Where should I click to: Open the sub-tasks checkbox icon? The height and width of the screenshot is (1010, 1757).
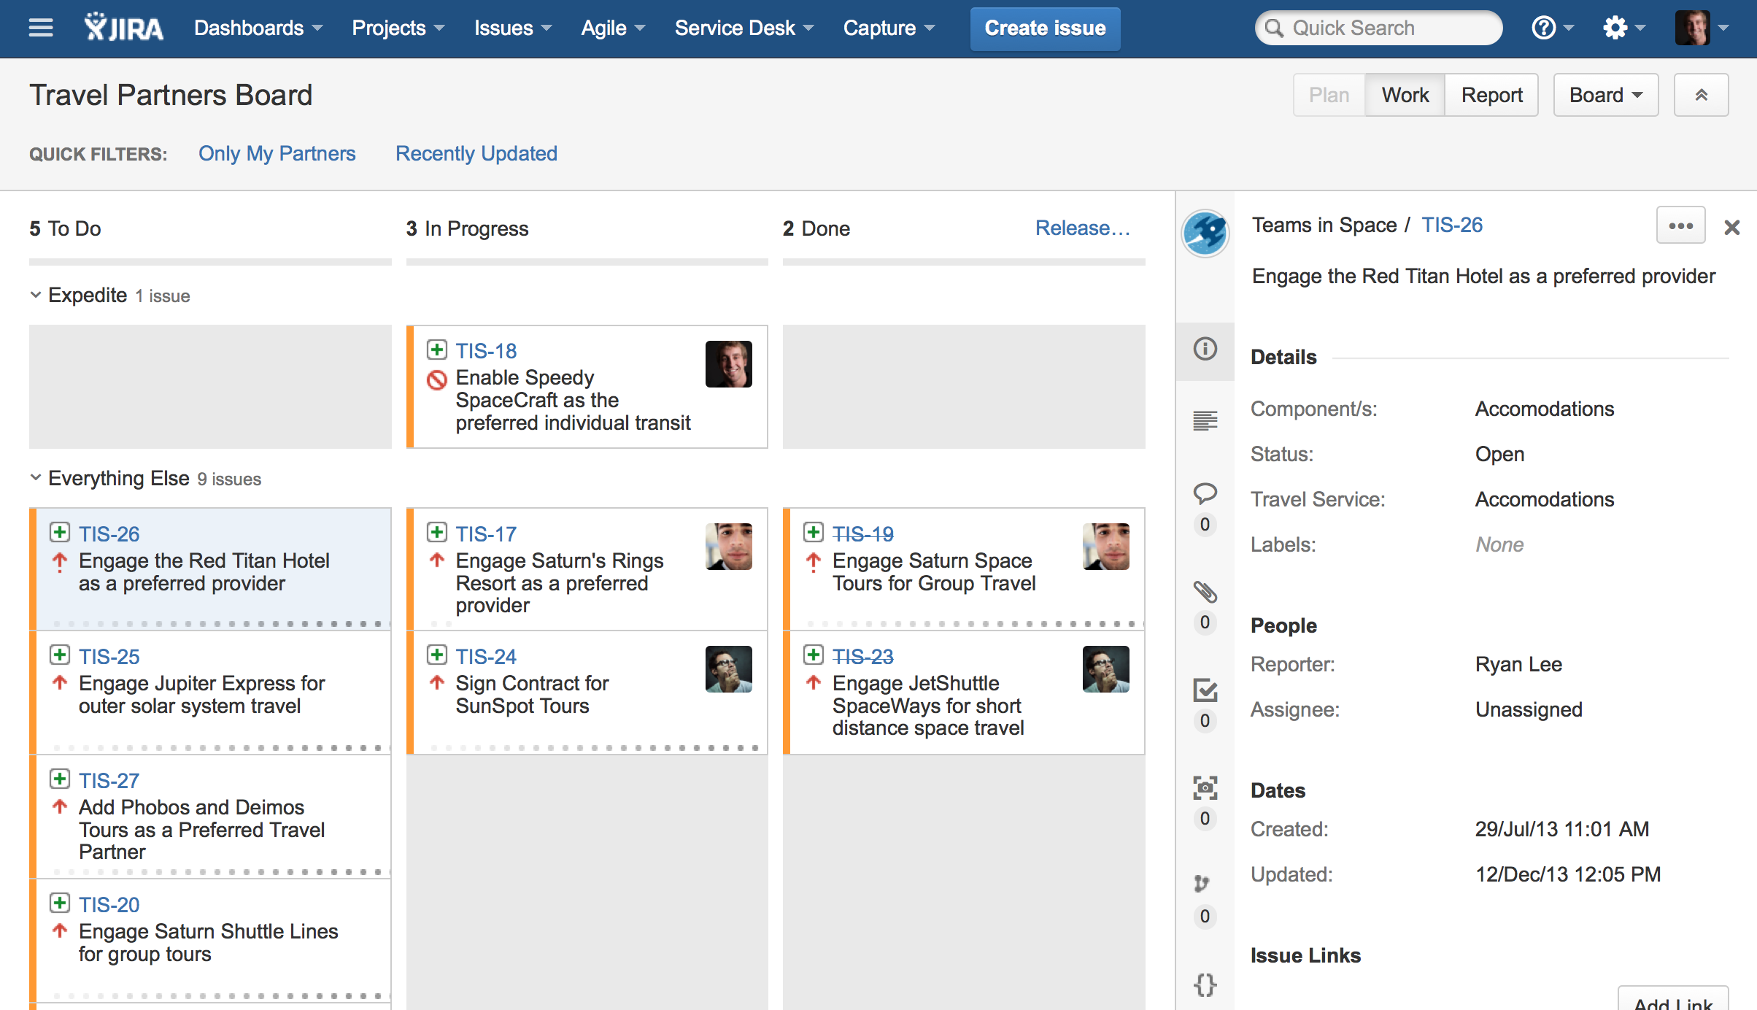point(1205,690)
